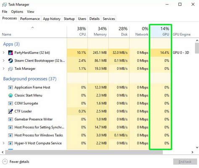Click the Fewer details link
The height and width of the screenshot is (168, 199).
19,162
